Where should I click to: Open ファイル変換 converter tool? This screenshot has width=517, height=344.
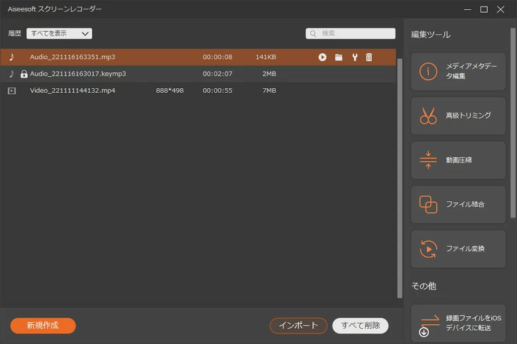[458, 249]
